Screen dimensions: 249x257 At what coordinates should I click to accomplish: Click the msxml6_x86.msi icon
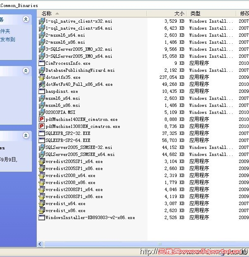(42, 105)
